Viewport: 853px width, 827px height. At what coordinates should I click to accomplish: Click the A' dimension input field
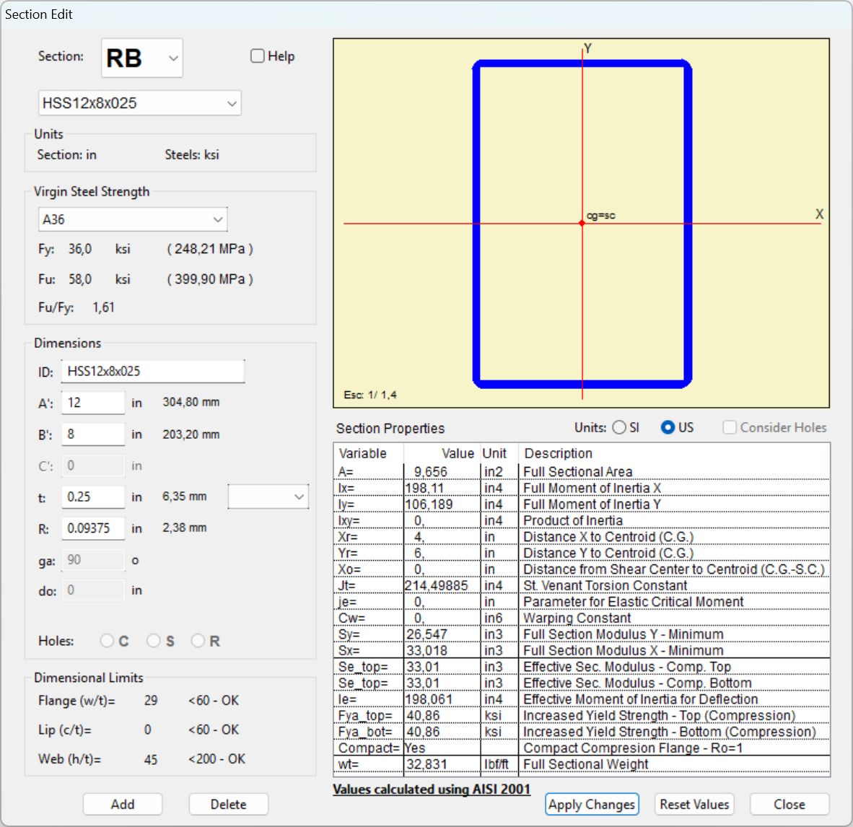[x=93, y=403]
